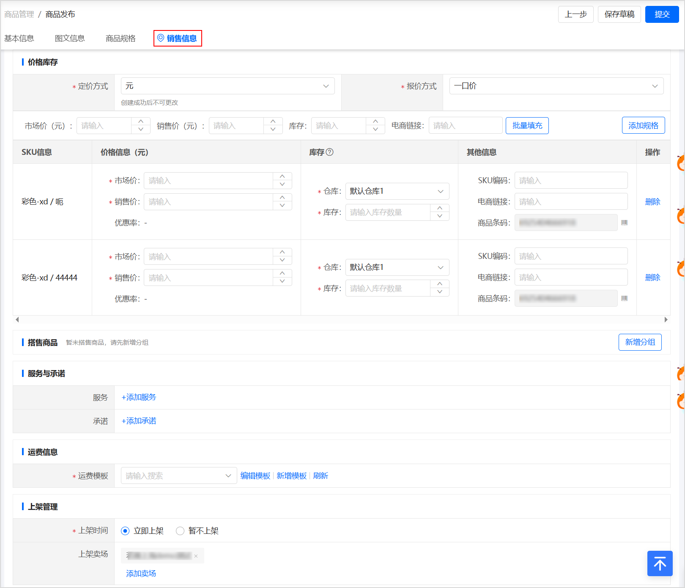Click the barcode icon in second SKU row

(x=624, y=298)
